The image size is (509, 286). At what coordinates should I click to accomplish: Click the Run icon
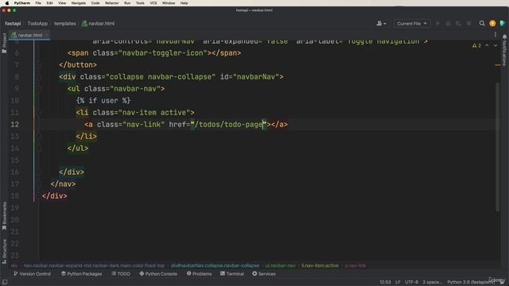point(438,23)
